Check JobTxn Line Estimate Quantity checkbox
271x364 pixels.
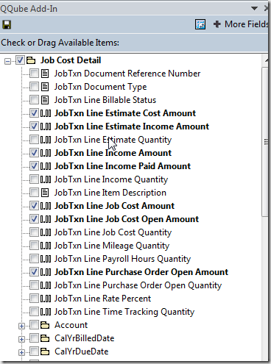pyautogui.click(x=34, y=139)
